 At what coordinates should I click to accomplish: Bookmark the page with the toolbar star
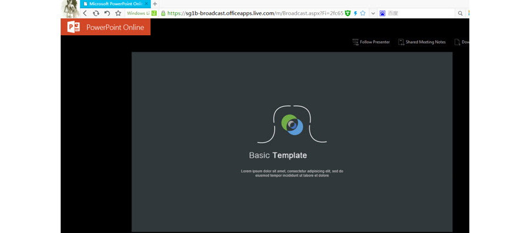click(x=118, y=13)
